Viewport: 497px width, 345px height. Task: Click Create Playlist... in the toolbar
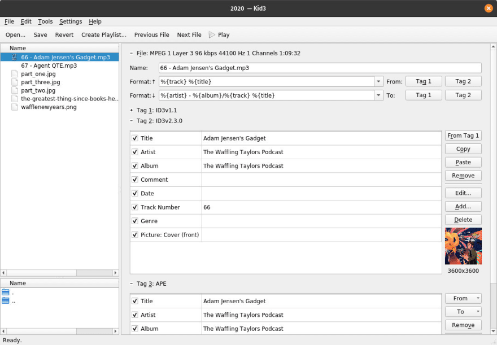104,35
